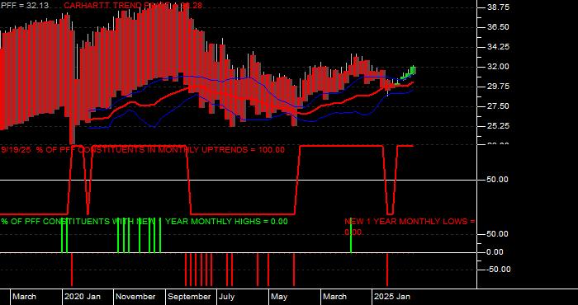Click the 27.50 price axis value
Image resolution: width=578 pixels, height=305 pixels.
coord(499,106)
